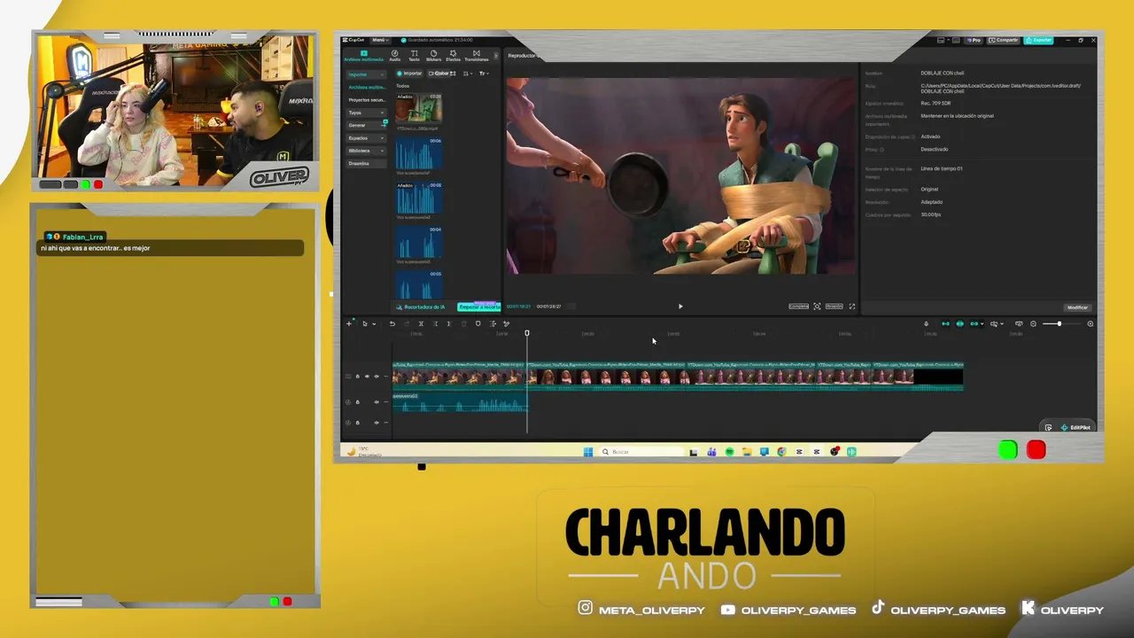Select the 00:04 voice-over audio thumbnail

pyautogui.click(x=418, y=242)
